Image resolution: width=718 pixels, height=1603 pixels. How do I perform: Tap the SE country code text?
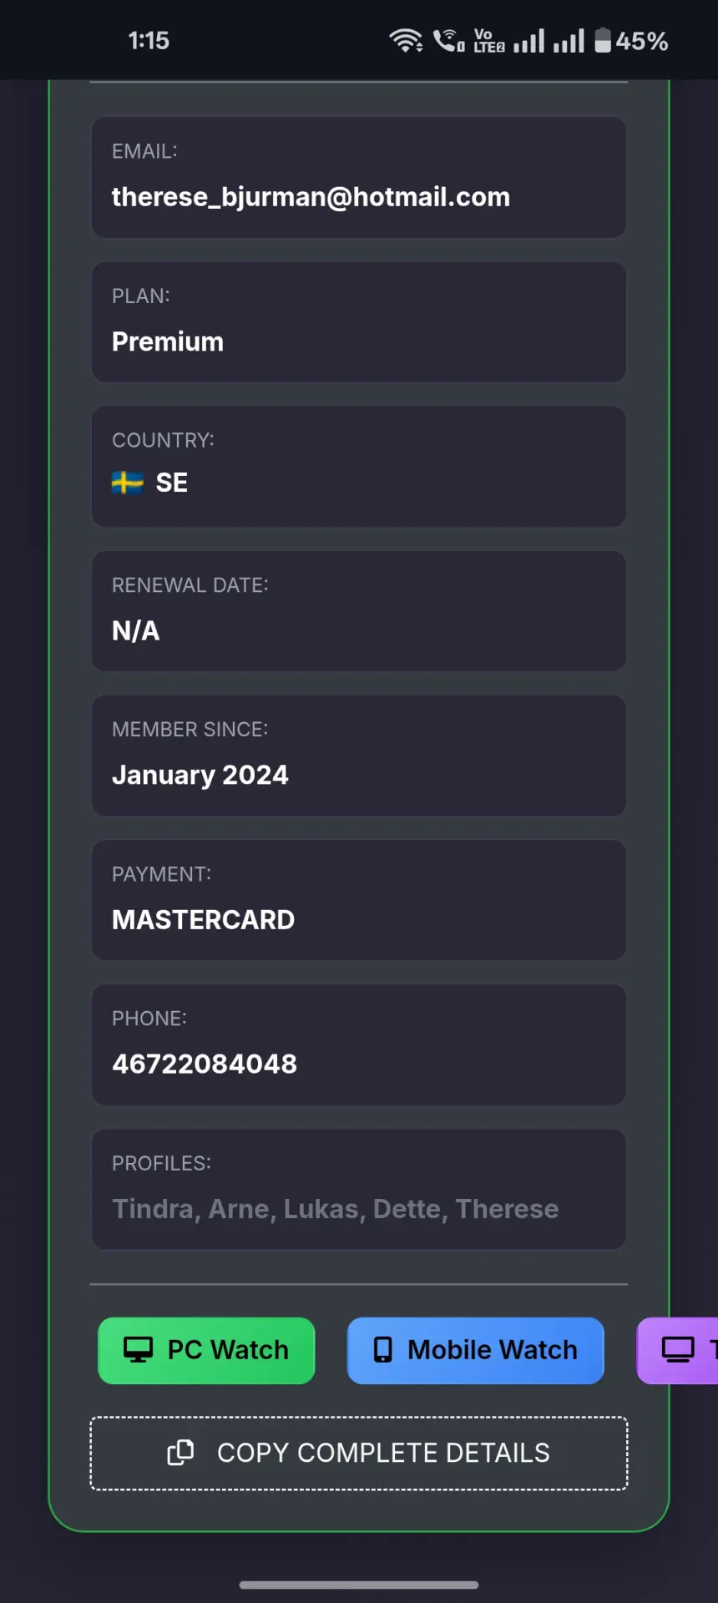(172, 483)
